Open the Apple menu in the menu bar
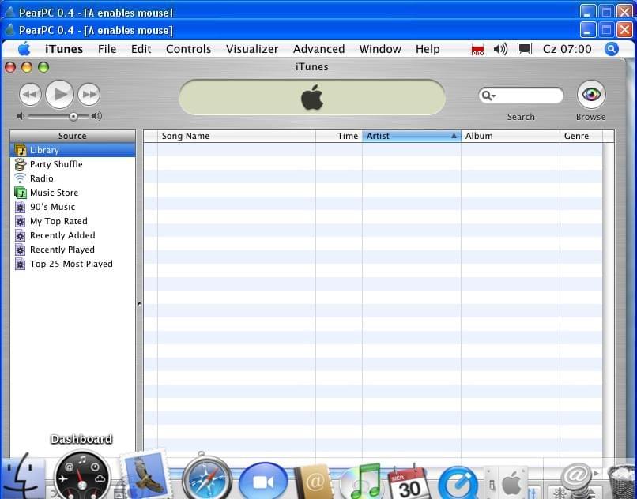Image resolution: width=637 pixels, height=499 pixels. coord(24,49)
